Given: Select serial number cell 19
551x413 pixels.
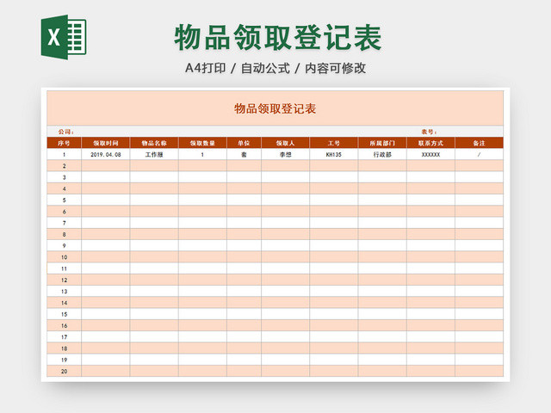Looking at the screenshot, I should pos(64,360).
